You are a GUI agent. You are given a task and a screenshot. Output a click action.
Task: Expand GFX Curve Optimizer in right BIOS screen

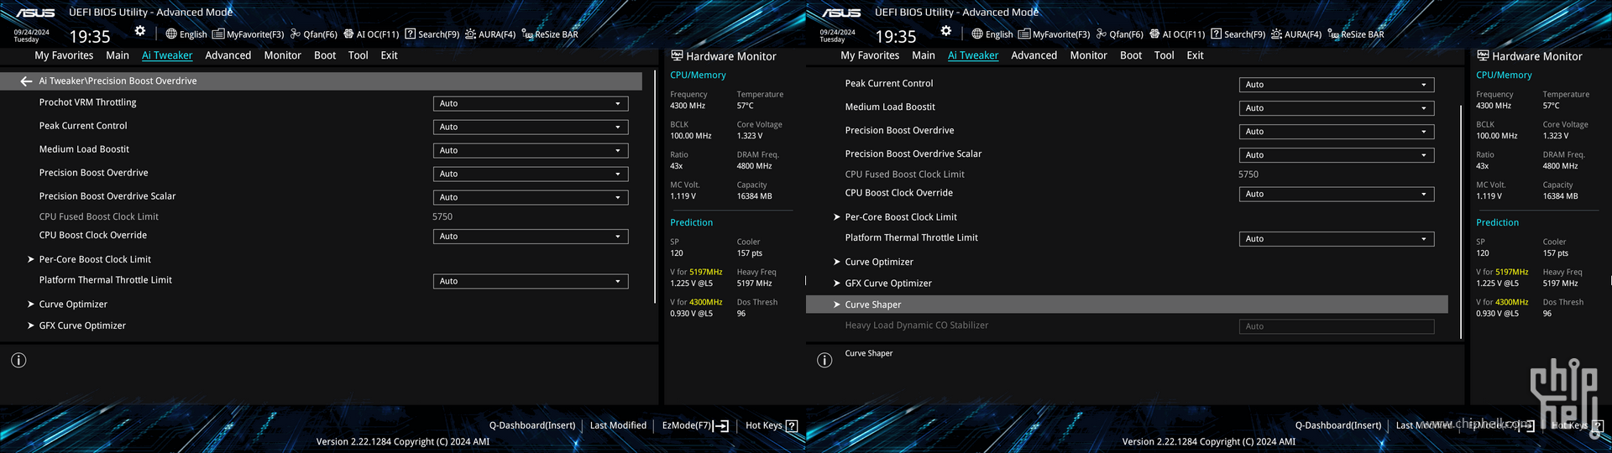click(883, 284)
